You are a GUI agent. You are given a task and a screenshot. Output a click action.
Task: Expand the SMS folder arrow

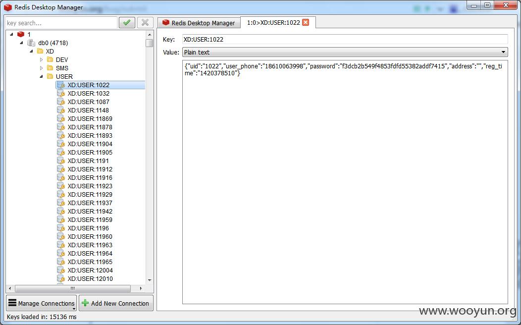(x=41, y=68)
